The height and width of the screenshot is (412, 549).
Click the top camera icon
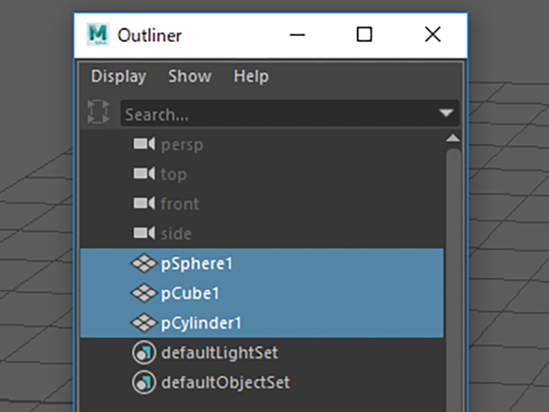tap(144, 173)
